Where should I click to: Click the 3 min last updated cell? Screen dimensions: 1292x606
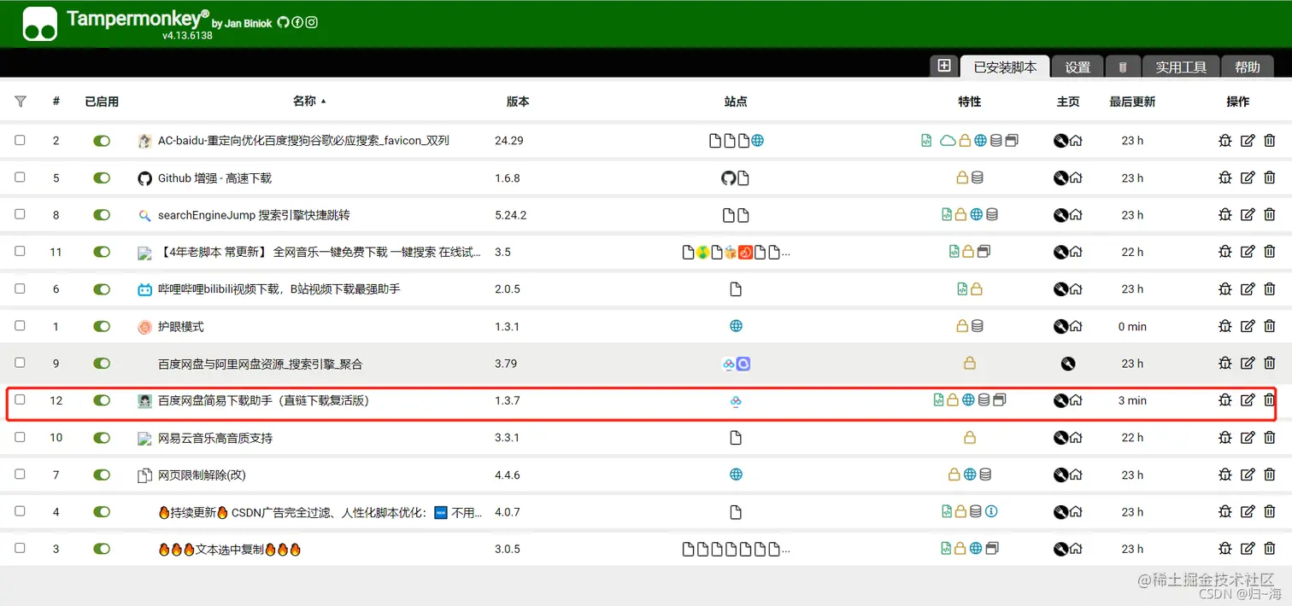(1132, 400)
